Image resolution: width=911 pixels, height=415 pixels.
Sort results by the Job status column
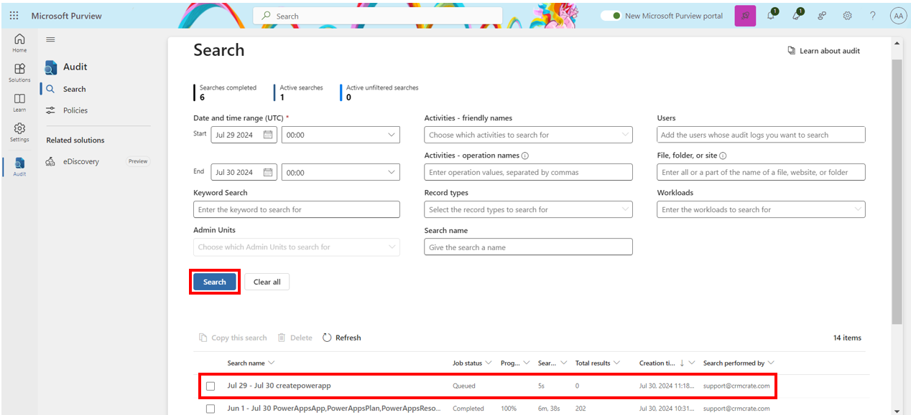(x=468, y=363)
